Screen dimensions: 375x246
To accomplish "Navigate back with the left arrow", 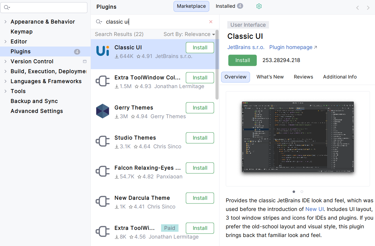I will point(358,8).
